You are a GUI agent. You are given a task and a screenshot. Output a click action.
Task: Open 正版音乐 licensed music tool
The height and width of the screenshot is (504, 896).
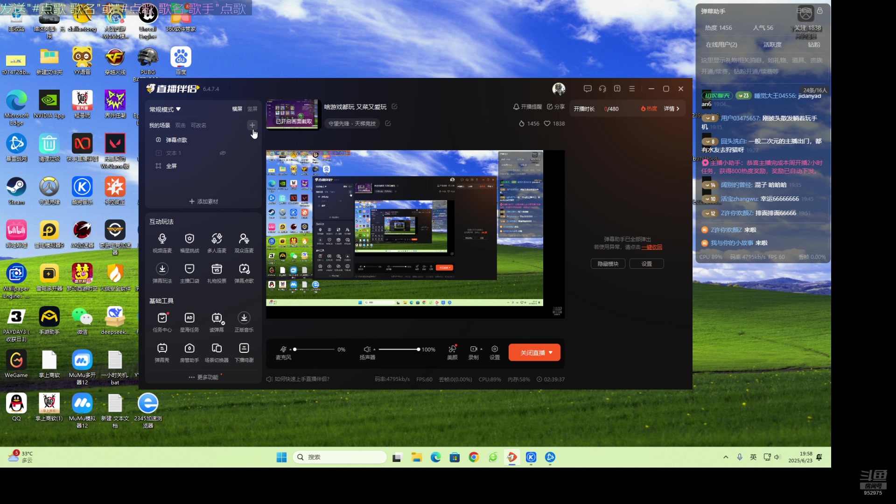(244, 322)
